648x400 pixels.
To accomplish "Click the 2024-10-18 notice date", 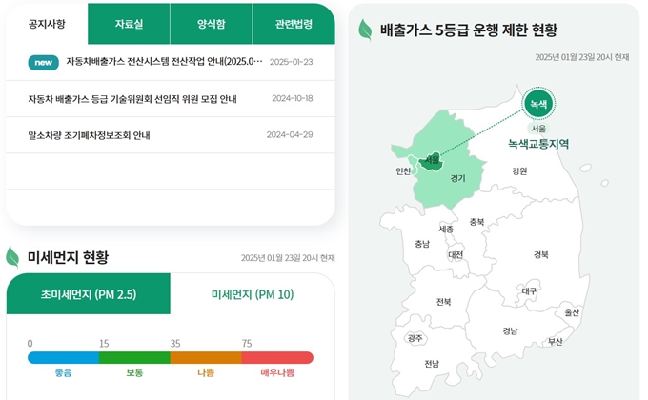I will click(293, 98).
